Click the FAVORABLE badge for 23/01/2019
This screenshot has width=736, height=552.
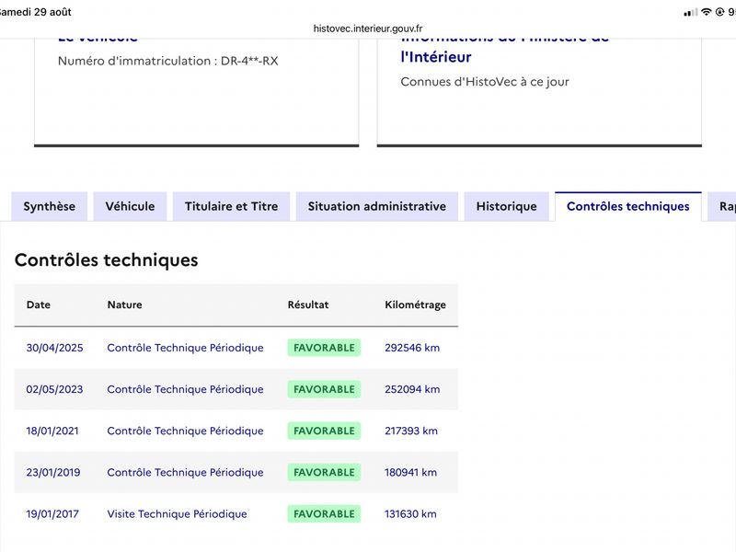324,472
